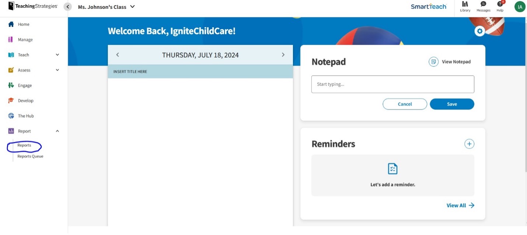The width and height of the screenshot is (527, 235).
Task: Go to Home in sidebar
Action: click(24, 24)
